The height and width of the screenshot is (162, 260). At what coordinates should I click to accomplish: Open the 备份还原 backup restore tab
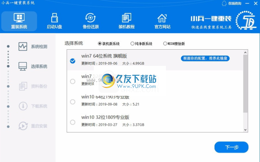(x=91, y=21)
